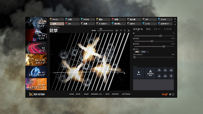Click the KEEP button
203x114 pixels.
(x=159, y=76)
